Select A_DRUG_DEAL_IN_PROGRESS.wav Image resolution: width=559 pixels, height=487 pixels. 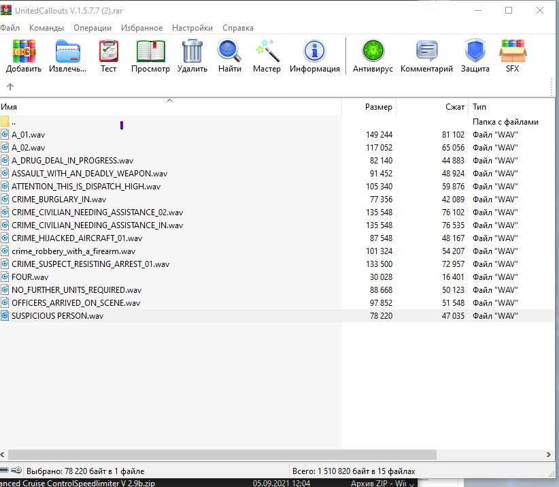click(72, 161)
